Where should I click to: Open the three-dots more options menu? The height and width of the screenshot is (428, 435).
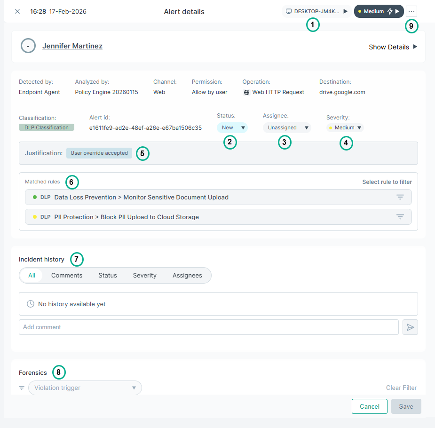(411, 11)
